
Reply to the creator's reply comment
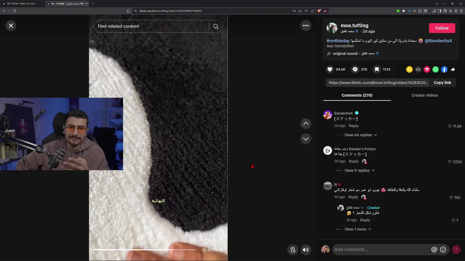(x=365, y=220)
